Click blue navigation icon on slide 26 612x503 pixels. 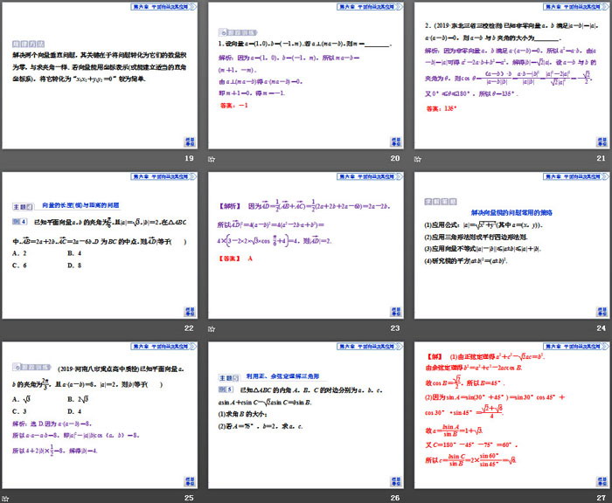396,481
